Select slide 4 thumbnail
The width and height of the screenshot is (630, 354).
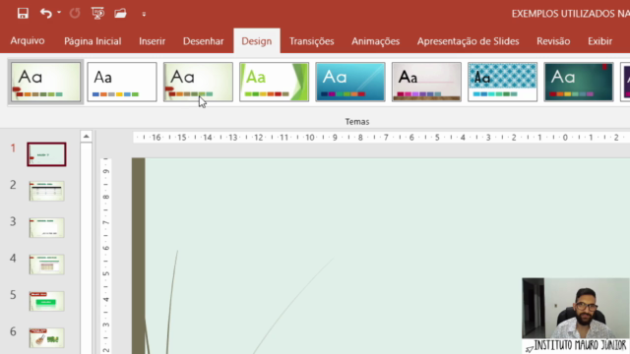pos(46,265)
